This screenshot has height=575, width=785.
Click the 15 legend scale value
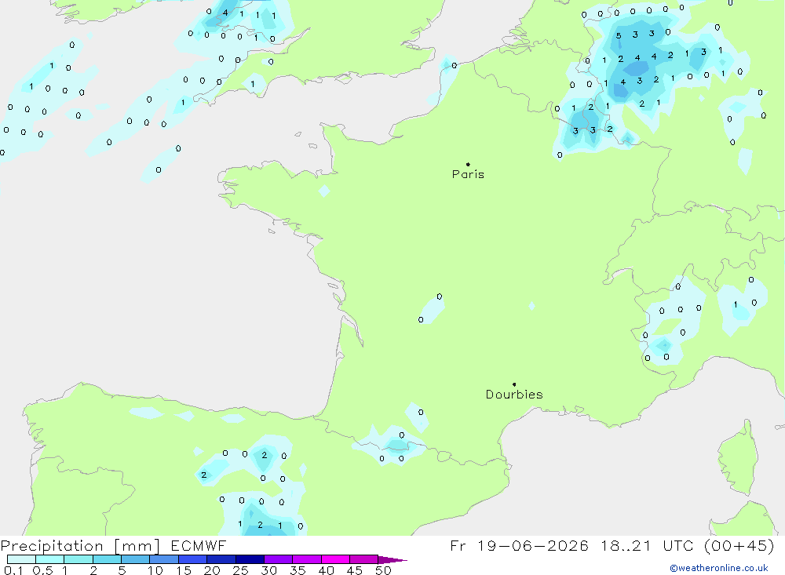tap(184, 570)
